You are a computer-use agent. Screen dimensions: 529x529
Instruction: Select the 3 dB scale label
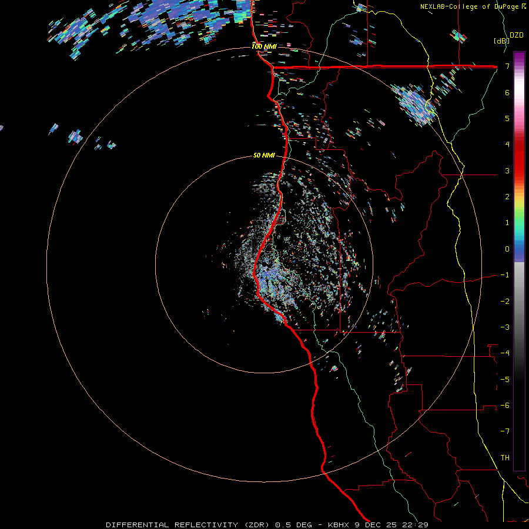pos(507,170)
